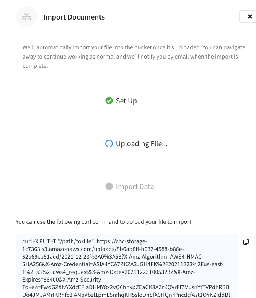
Task: Click the curl -X PUT command line
Action: (x=85, y=241)
